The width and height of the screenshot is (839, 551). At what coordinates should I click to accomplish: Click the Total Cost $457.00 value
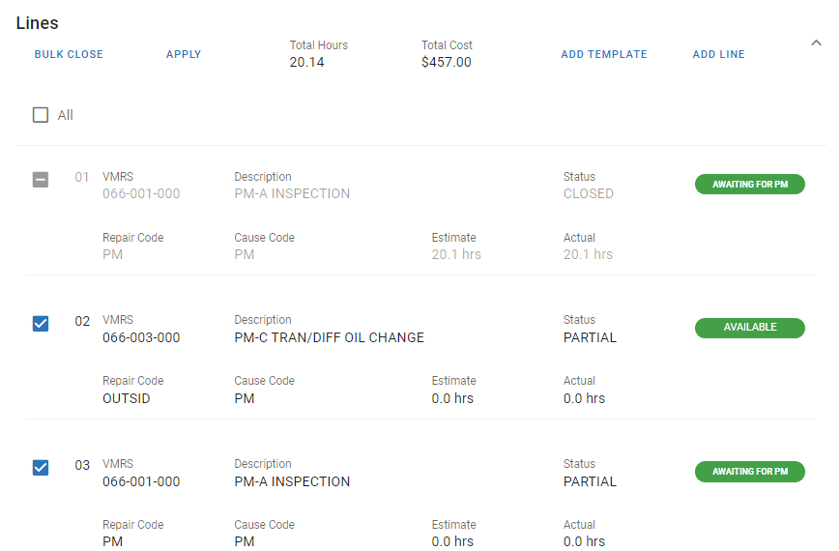446,63
